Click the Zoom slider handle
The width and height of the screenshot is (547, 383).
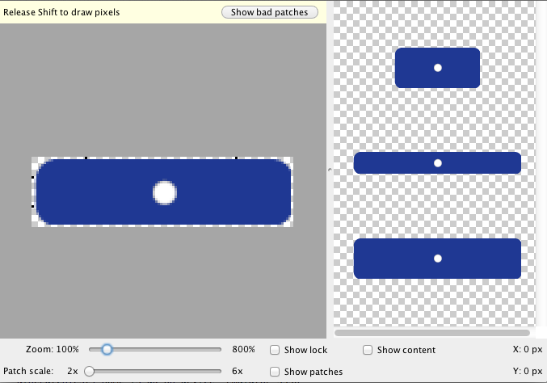[x=107, y=349]
